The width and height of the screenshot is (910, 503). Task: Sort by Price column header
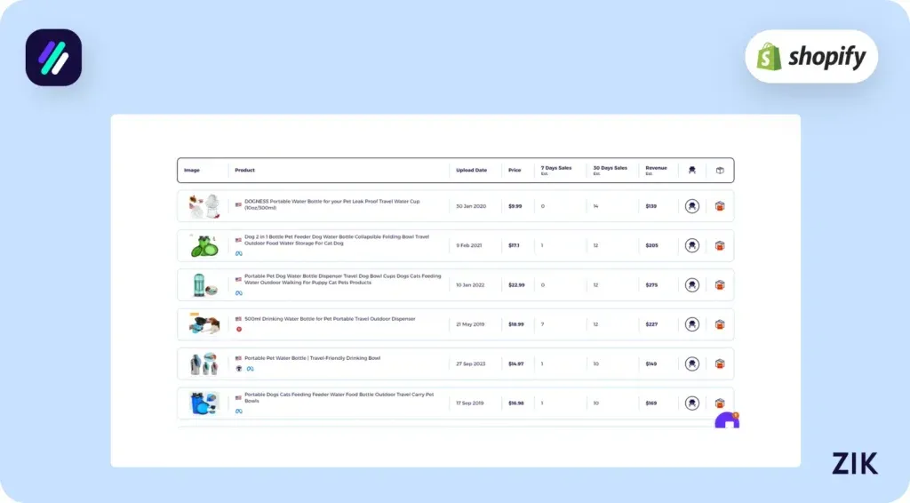click(x=515, y=170)
